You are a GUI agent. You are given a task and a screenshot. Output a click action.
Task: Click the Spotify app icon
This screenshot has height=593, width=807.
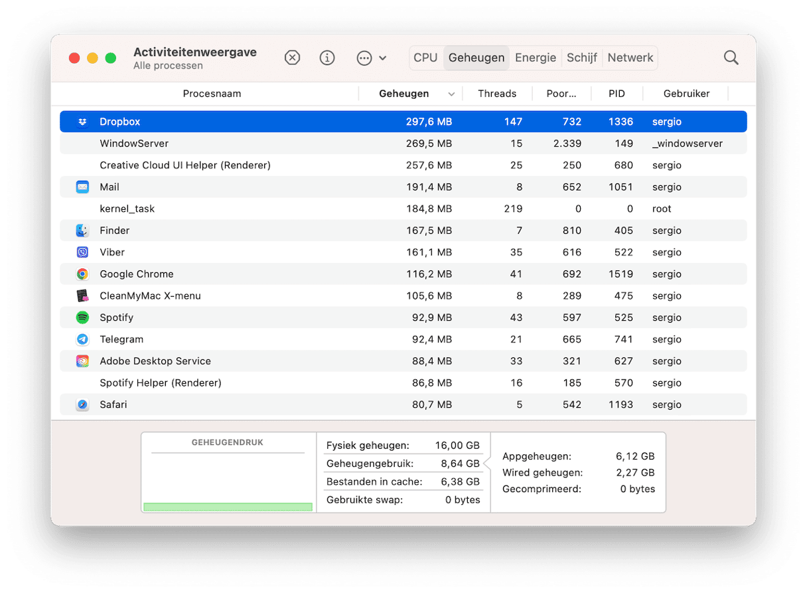click(82, 317)
